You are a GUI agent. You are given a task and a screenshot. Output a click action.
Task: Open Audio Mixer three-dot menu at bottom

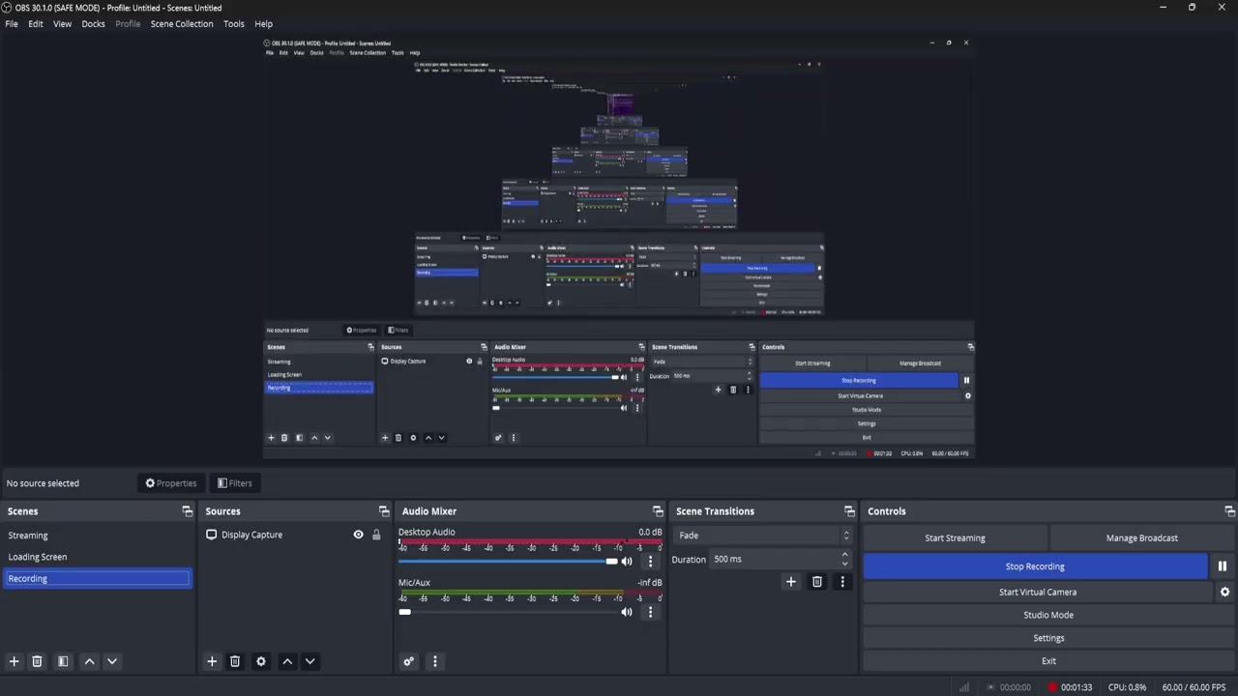434,661
